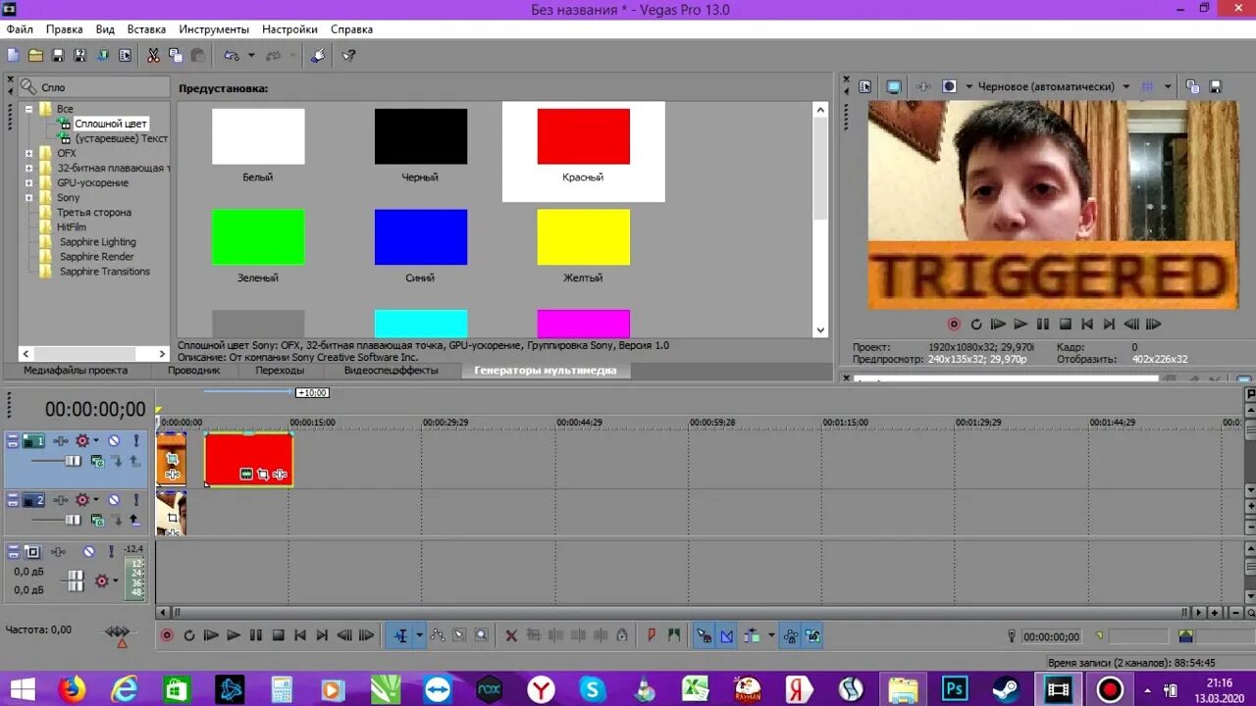Viewport: 1256px width, 706px height.
Task: Insert a region with the green flags icon
Action: pos(673,635)
